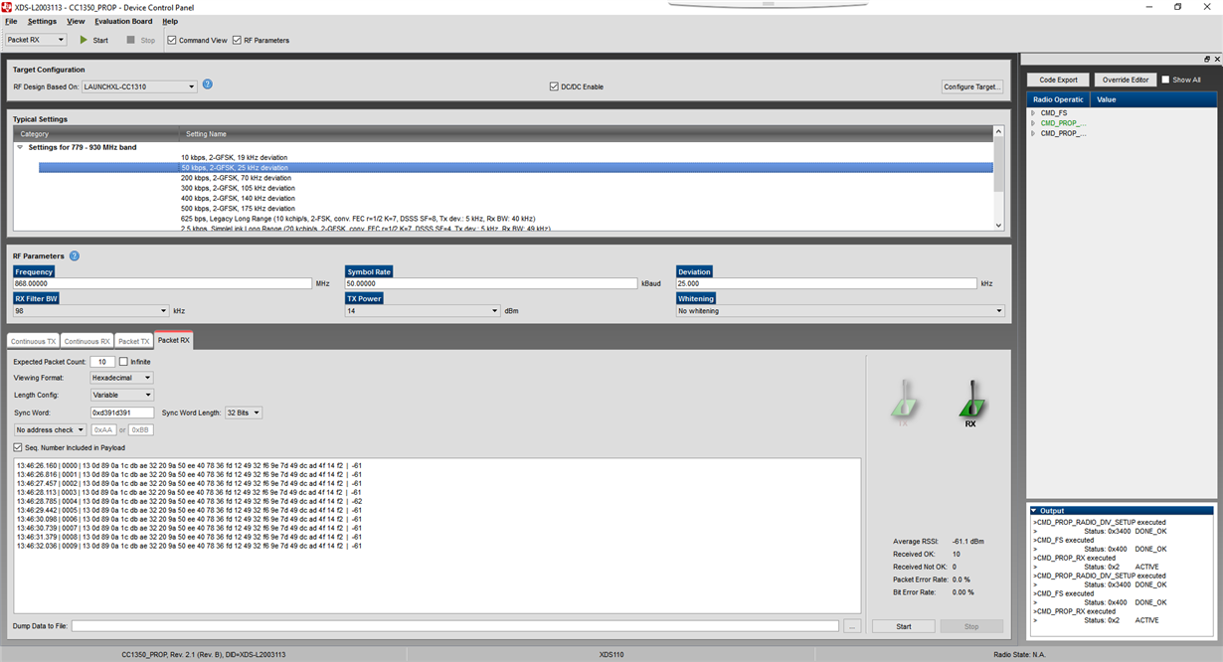Open the Packet RX mode dropdown
This screenshot has height=662, width=1223.
(36, 40)
